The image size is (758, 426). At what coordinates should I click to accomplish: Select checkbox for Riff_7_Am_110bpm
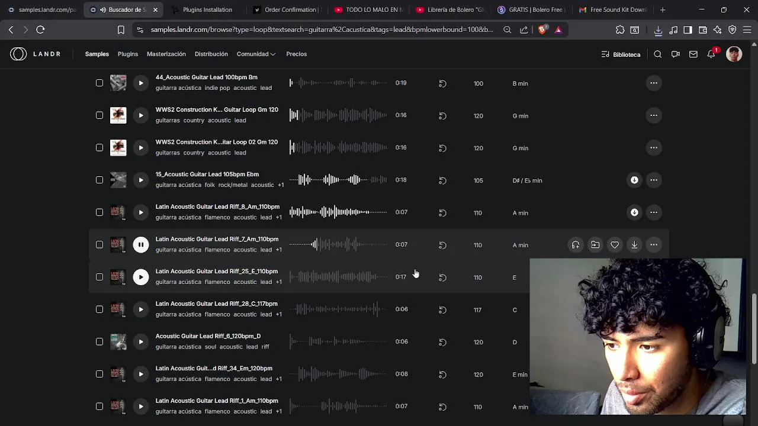(99, 244)
